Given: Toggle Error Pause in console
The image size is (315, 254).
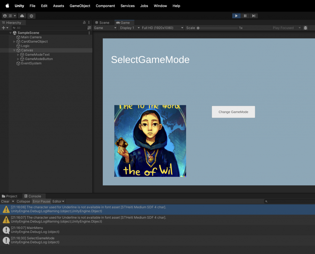Looking at the screenshot, I should 42,201.
